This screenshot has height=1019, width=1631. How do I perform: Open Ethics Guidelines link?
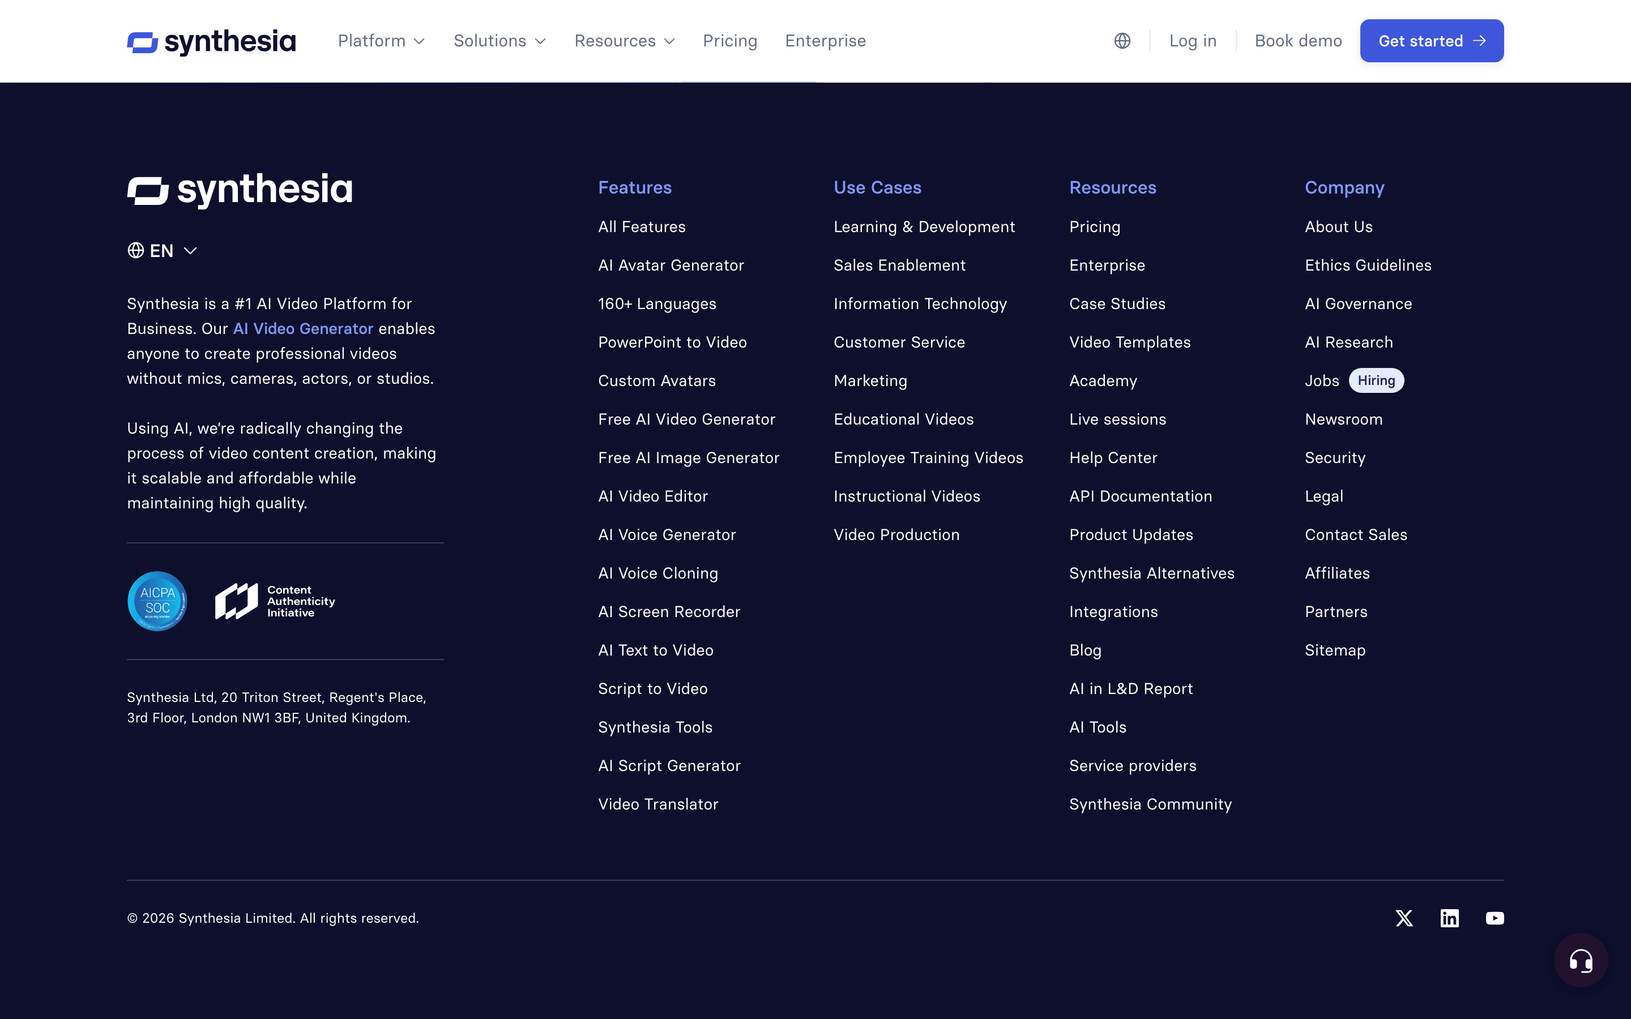1368,265
